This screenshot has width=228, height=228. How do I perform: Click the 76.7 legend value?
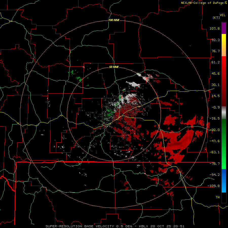click(x=216, y=51)
